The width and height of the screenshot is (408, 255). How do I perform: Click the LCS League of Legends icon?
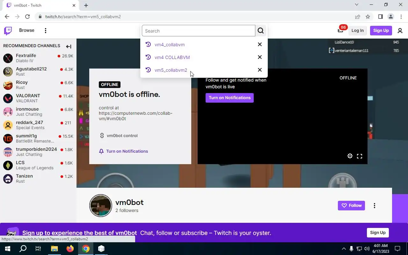tap(8, 165)
